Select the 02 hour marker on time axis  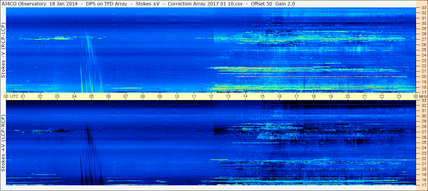(40, 96)
